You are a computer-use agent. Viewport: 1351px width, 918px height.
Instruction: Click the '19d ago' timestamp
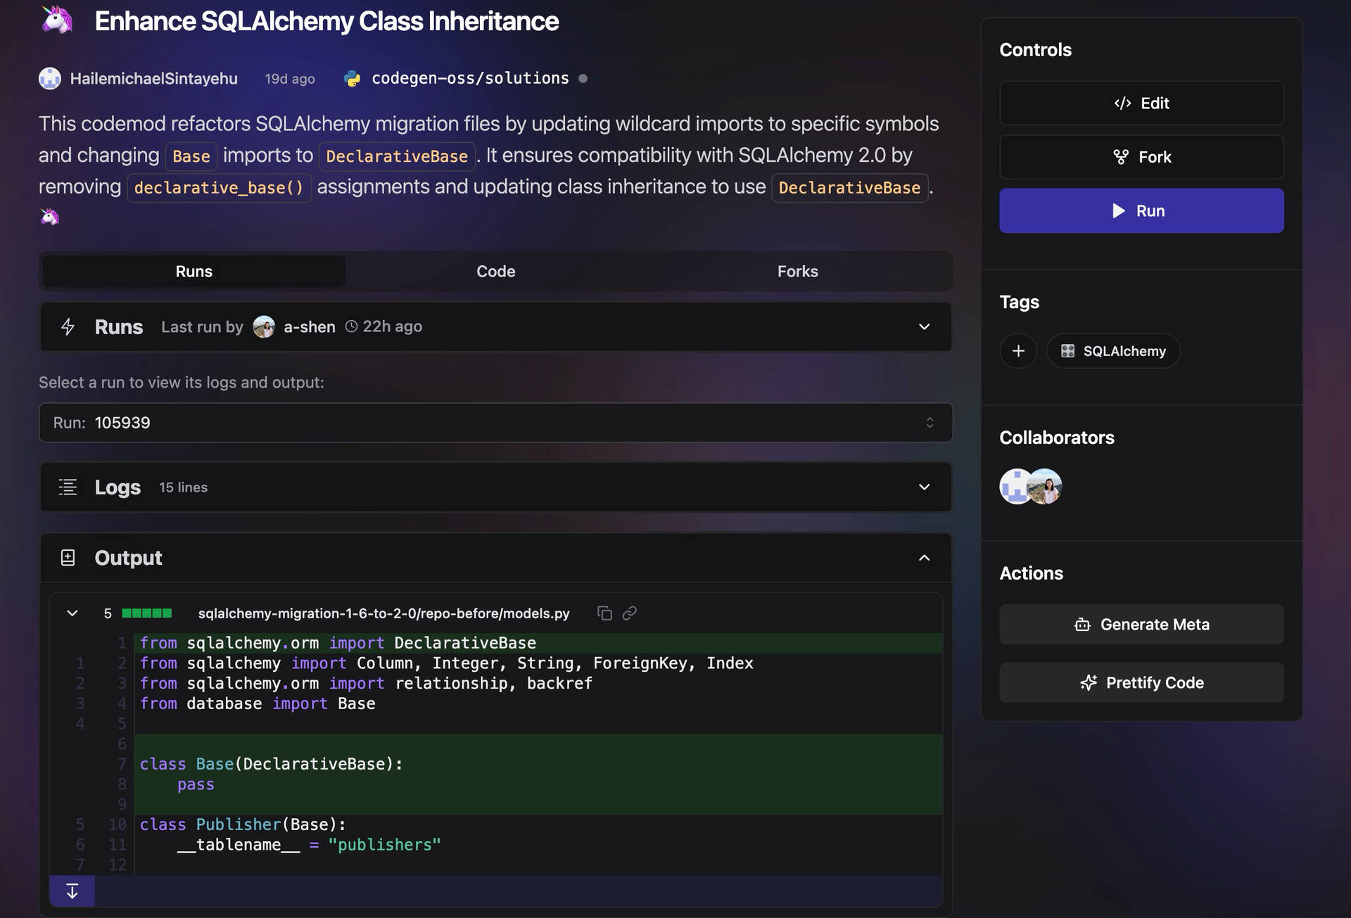click(290, 79)
